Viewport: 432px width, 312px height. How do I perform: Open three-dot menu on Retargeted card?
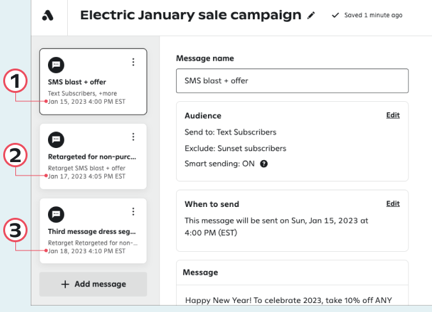pos(133,137)
